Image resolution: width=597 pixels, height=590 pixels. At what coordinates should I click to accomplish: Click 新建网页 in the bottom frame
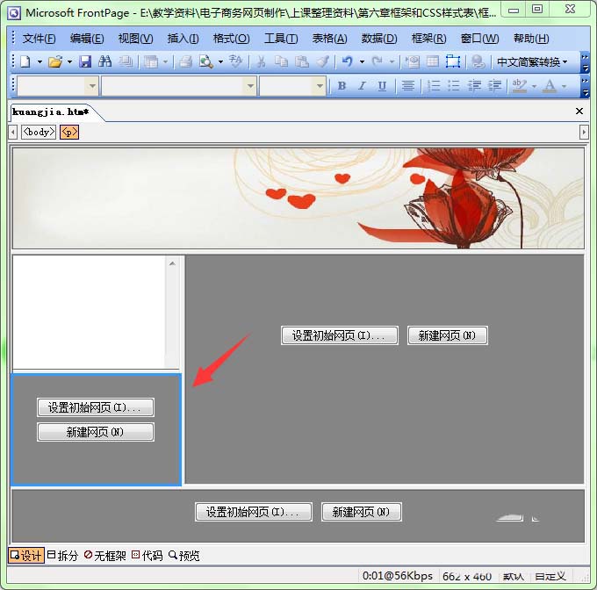click(362, 512)
